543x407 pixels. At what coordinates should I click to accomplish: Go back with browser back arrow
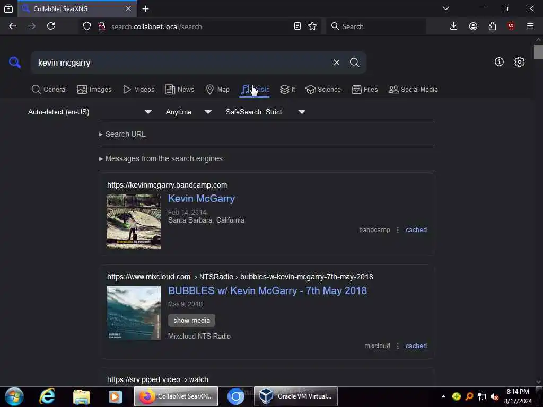coord(13,26)
